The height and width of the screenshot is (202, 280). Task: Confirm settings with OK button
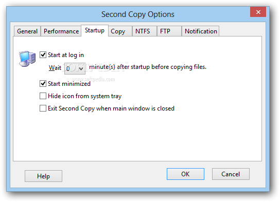(185, 174)
